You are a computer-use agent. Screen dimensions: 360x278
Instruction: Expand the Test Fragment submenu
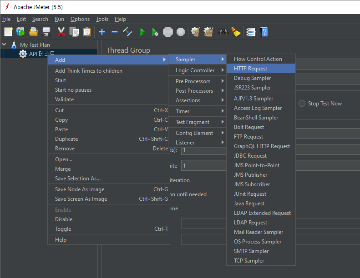197,122
